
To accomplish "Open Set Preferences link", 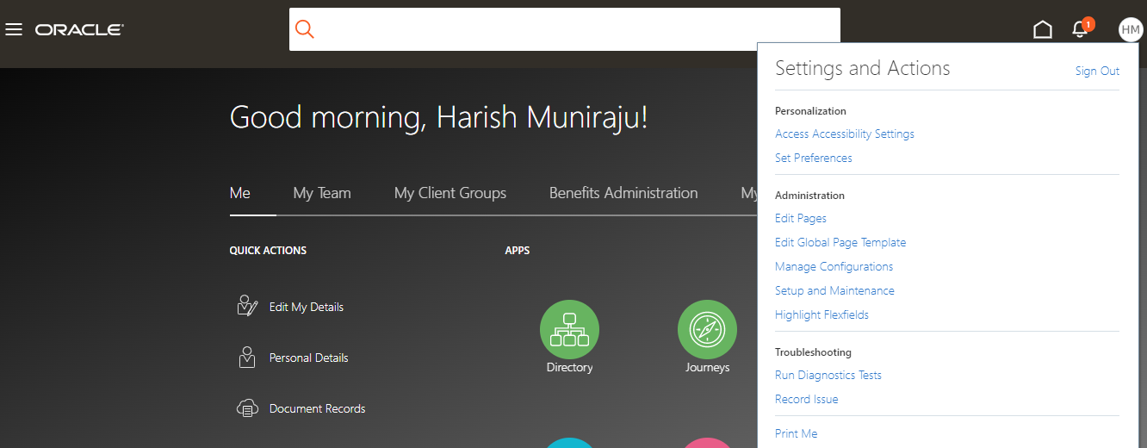I will tap(814, 158).
